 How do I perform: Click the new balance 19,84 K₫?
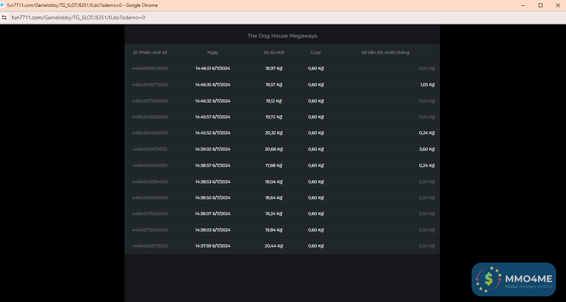click(x=274, y=230)
